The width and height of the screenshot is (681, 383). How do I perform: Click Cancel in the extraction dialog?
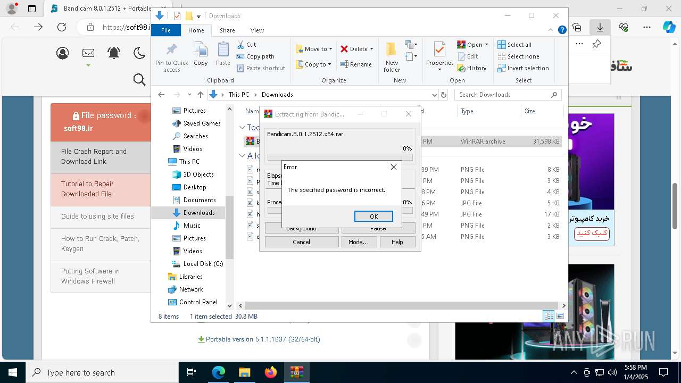click(301, 242)
